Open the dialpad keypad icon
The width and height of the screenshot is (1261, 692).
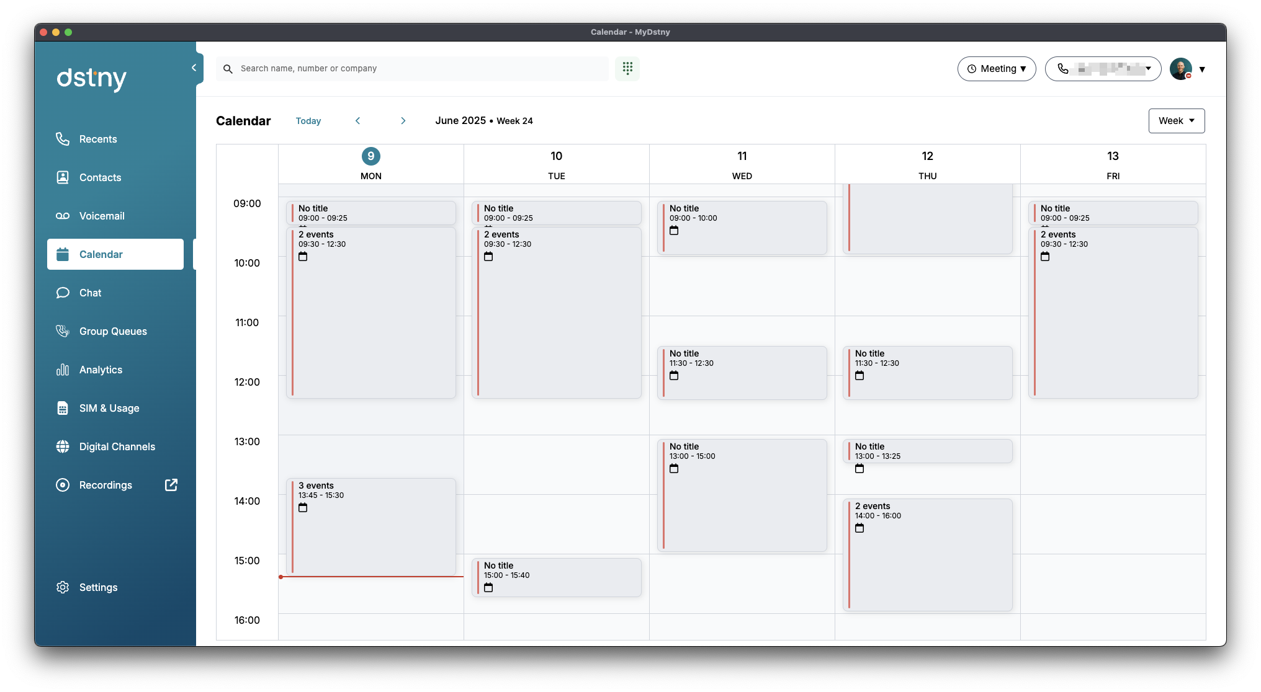pos(627,68)
